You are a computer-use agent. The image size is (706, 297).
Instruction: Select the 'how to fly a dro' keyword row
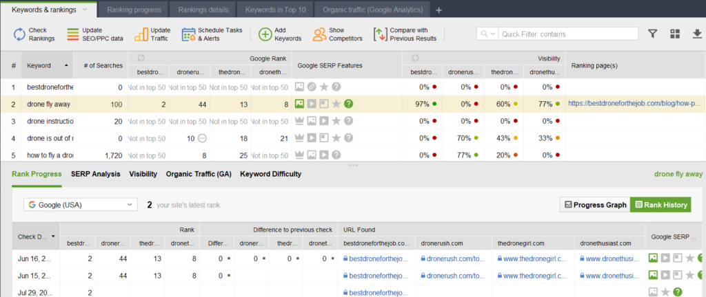(x=353, y=155)
